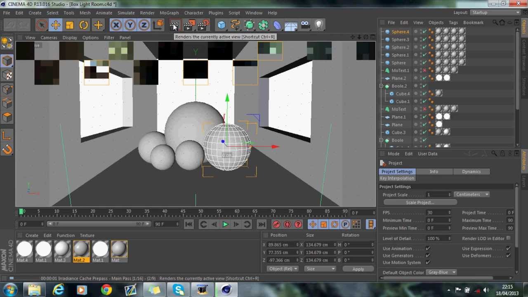Toggle the X axis lock
The height and width of the screenshot is (297, 528).
116,25
